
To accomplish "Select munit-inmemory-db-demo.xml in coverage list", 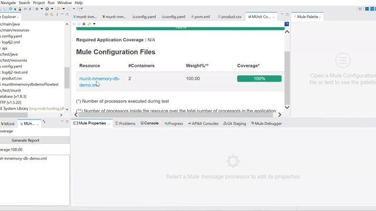I will [23, 158].
